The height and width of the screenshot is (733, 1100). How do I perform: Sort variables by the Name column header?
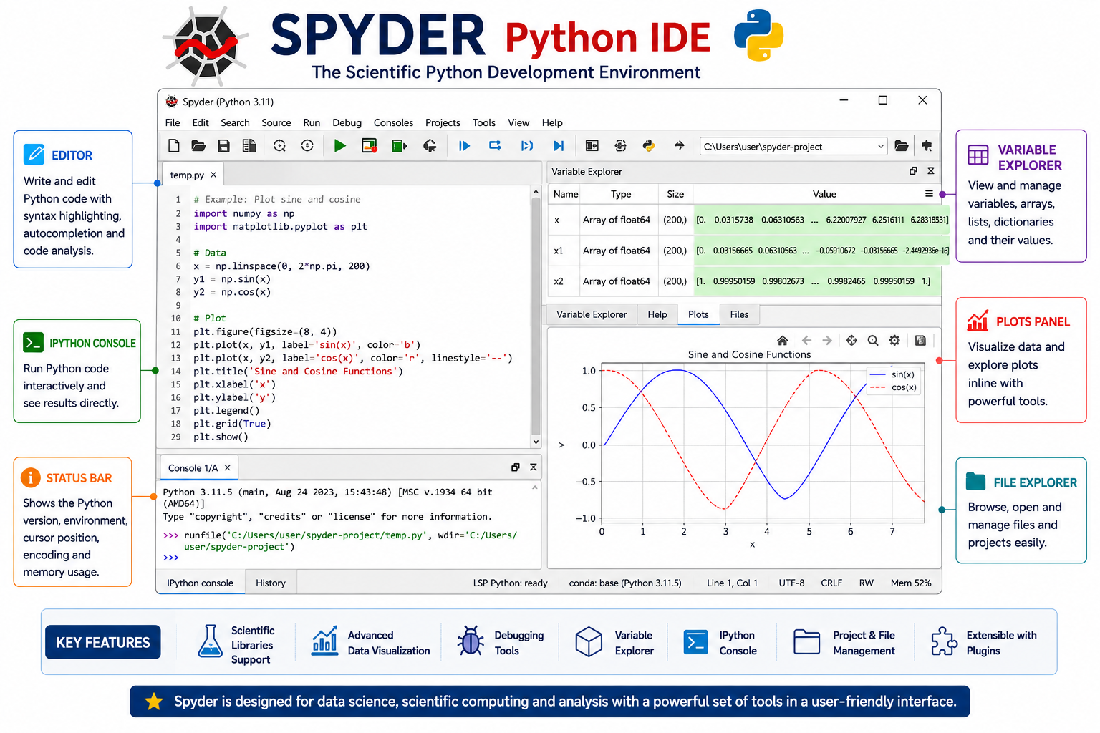pyautogui.click(x=566, y=194)
